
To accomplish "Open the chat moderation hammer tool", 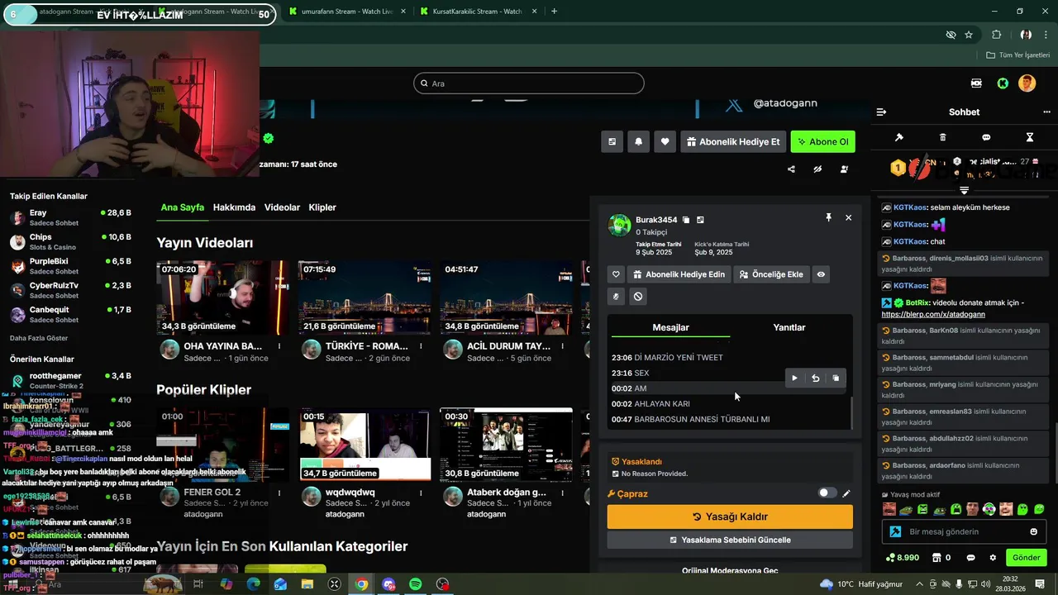I will coord(899,137).
